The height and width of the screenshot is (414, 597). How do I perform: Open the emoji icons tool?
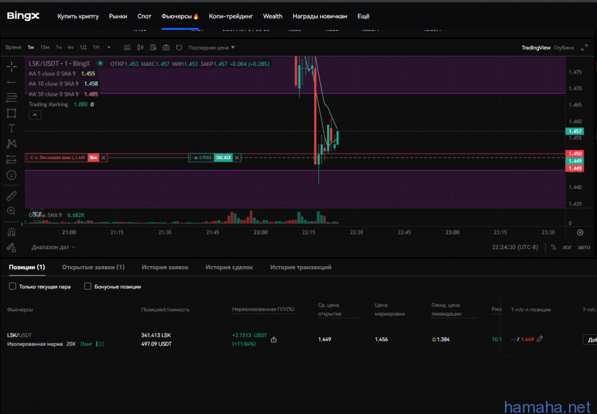(11, 175)
